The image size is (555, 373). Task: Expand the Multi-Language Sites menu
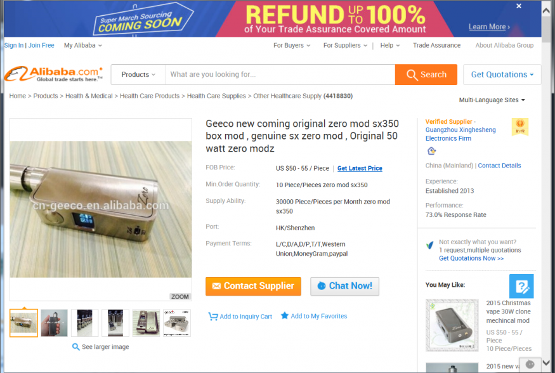coord(492,100)
